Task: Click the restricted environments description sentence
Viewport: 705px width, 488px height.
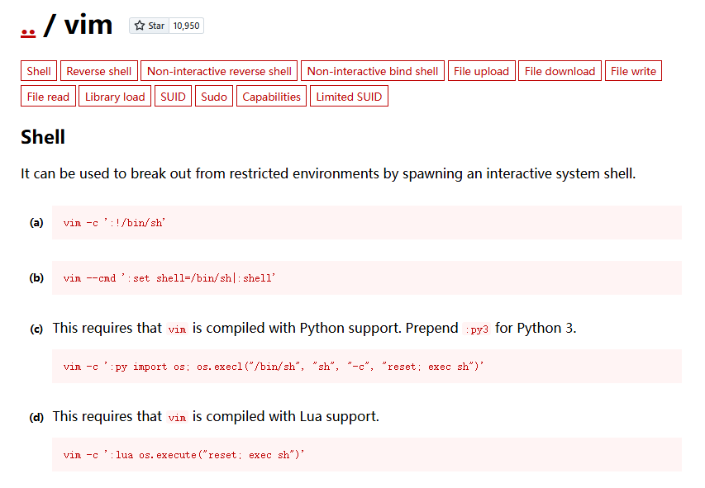Action: pos(328,173)
